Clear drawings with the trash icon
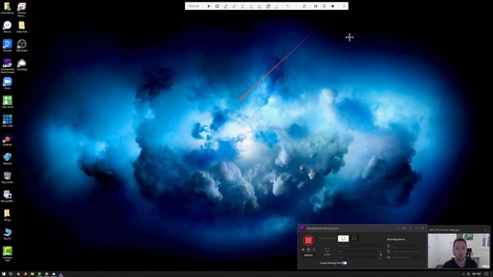The image size is (493, 277). coord(304,6)
